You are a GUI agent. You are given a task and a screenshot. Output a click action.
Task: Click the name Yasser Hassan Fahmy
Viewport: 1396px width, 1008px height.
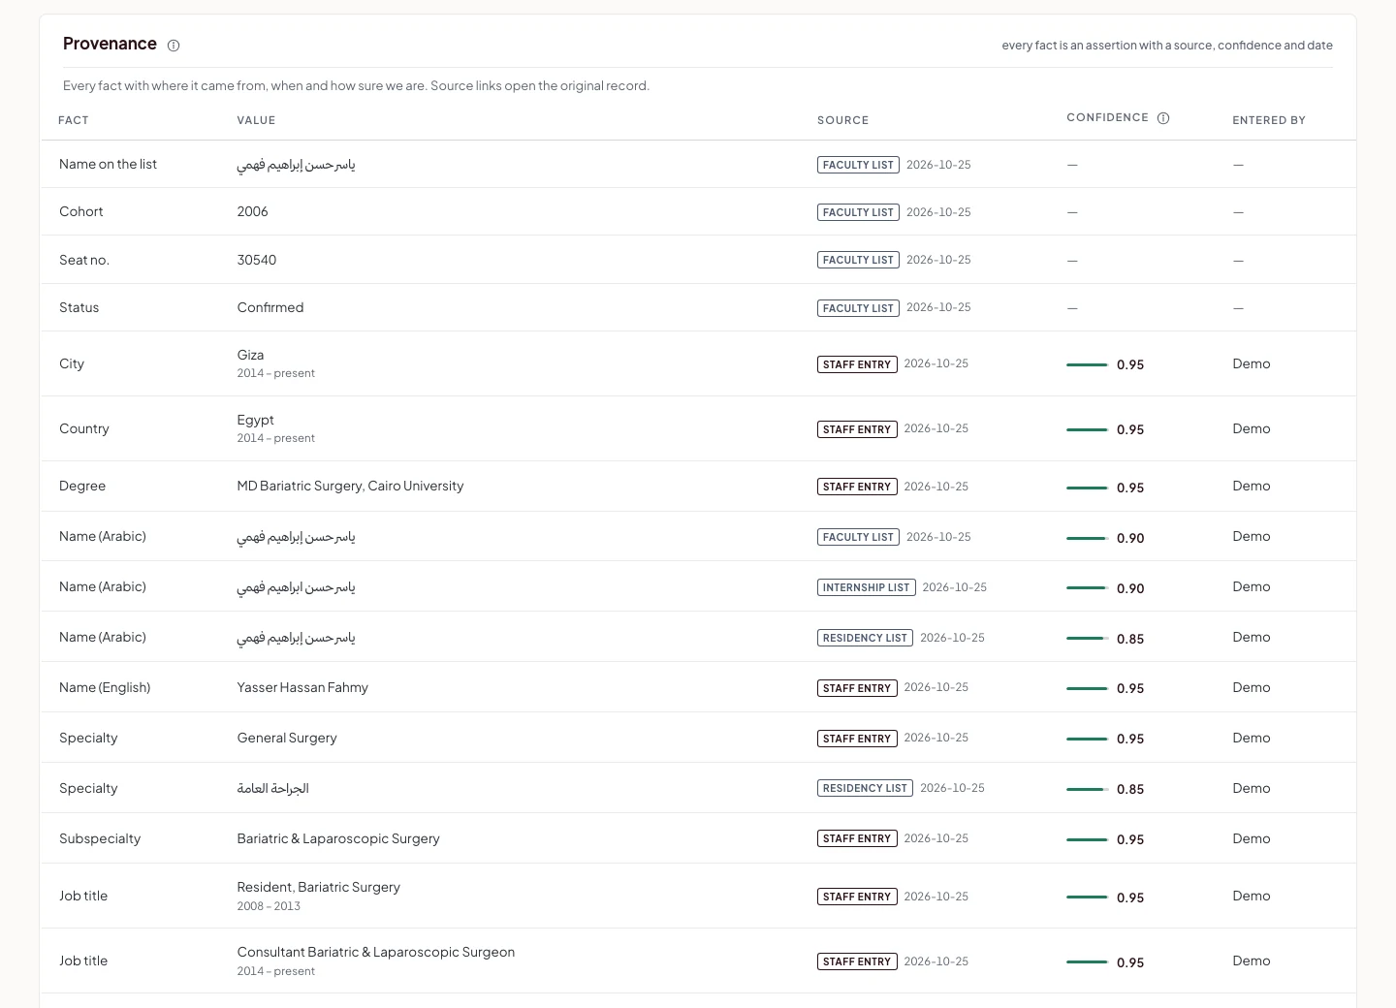pos(302,687)
